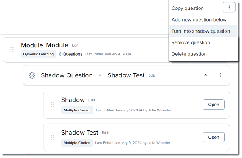Click the drag handle beside Shadow question

(53, 105)
